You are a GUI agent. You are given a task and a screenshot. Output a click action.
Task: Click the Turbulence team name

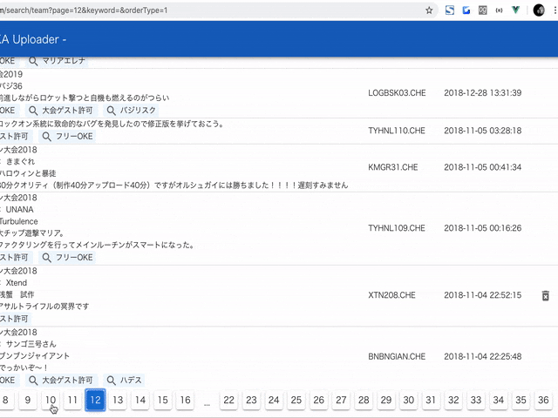19,221
